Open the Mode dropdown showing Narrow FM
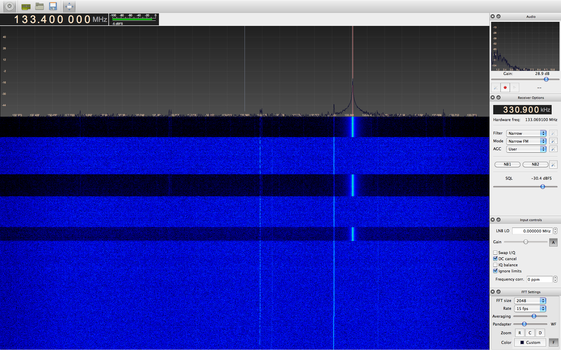561x350 pixels. click(x=526, y=141)
